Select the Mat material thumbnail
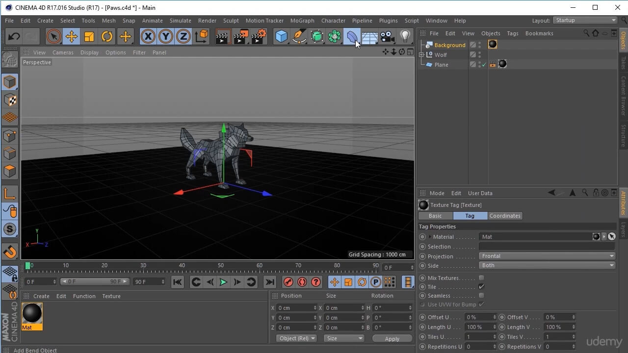The image size is (628, 353). 32,313
